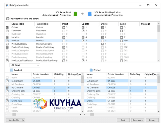Click the left Product table icon
This screenshot has height=127, width=164.
(x=12, y=70)
